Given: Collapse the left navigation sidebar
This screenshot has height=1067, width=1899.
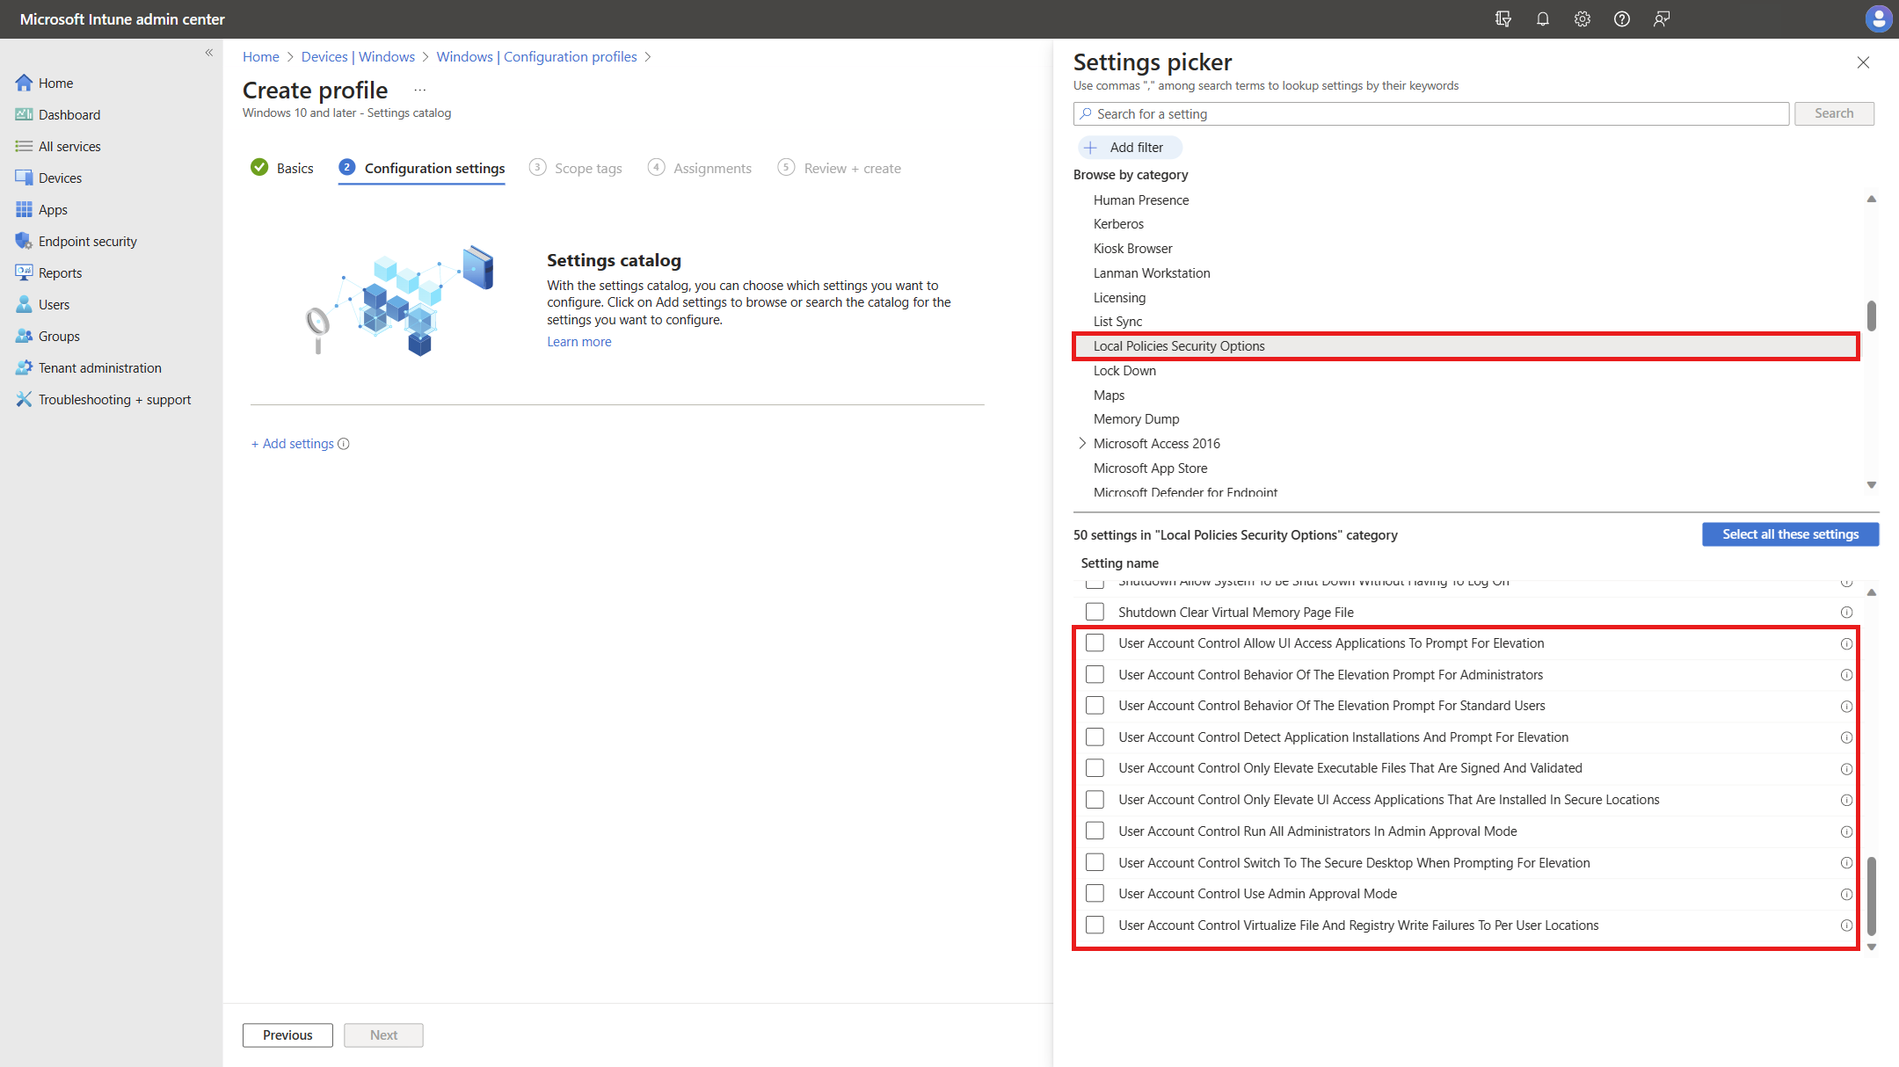Looking at the screenshot, I should click(x=209, y=53).
